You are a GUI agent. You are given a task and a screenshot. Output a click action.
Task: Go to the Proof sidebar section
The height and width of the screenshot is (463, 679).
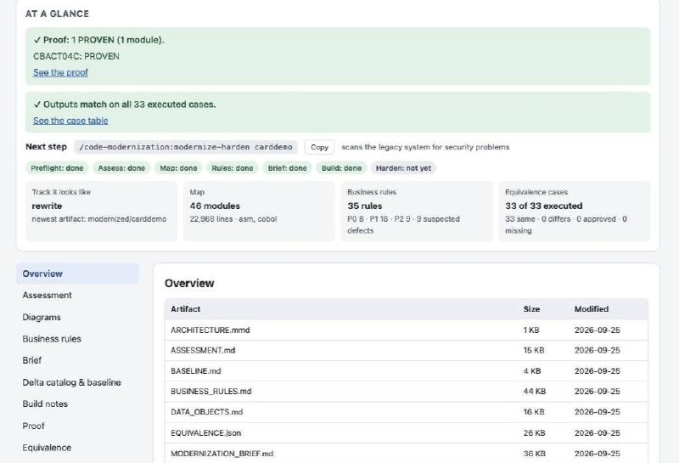77,426
